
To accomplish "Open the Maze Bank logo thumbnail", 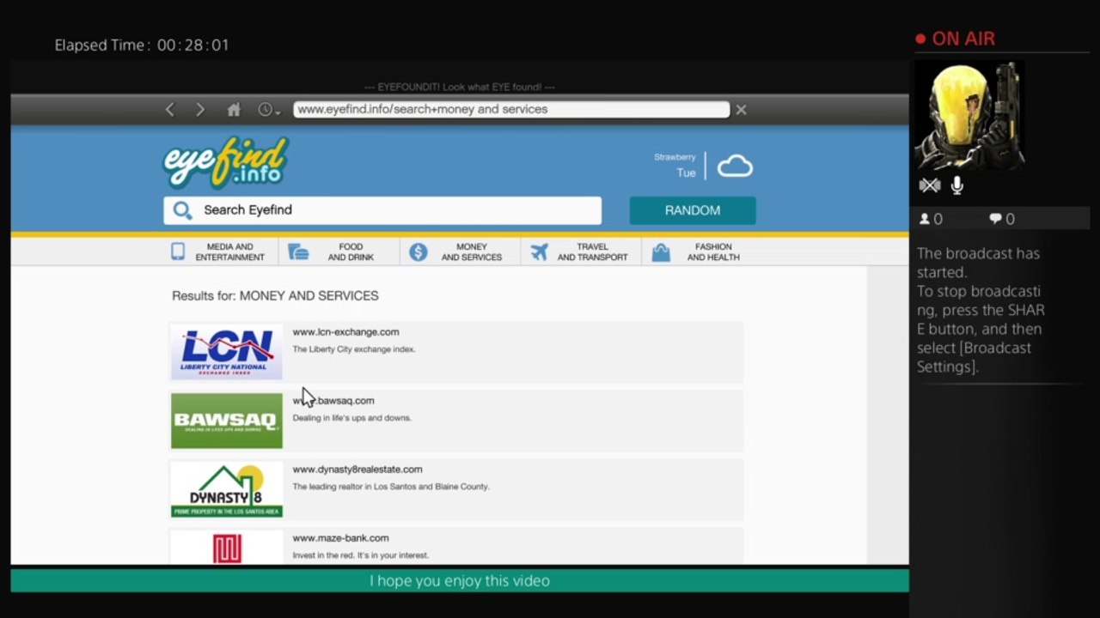I will 227,547.
